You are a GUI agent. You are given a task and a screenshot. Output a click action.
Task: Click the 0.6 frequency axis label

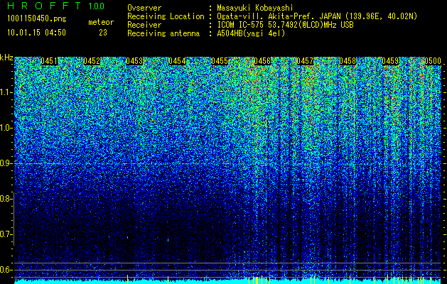click(4, 270)
